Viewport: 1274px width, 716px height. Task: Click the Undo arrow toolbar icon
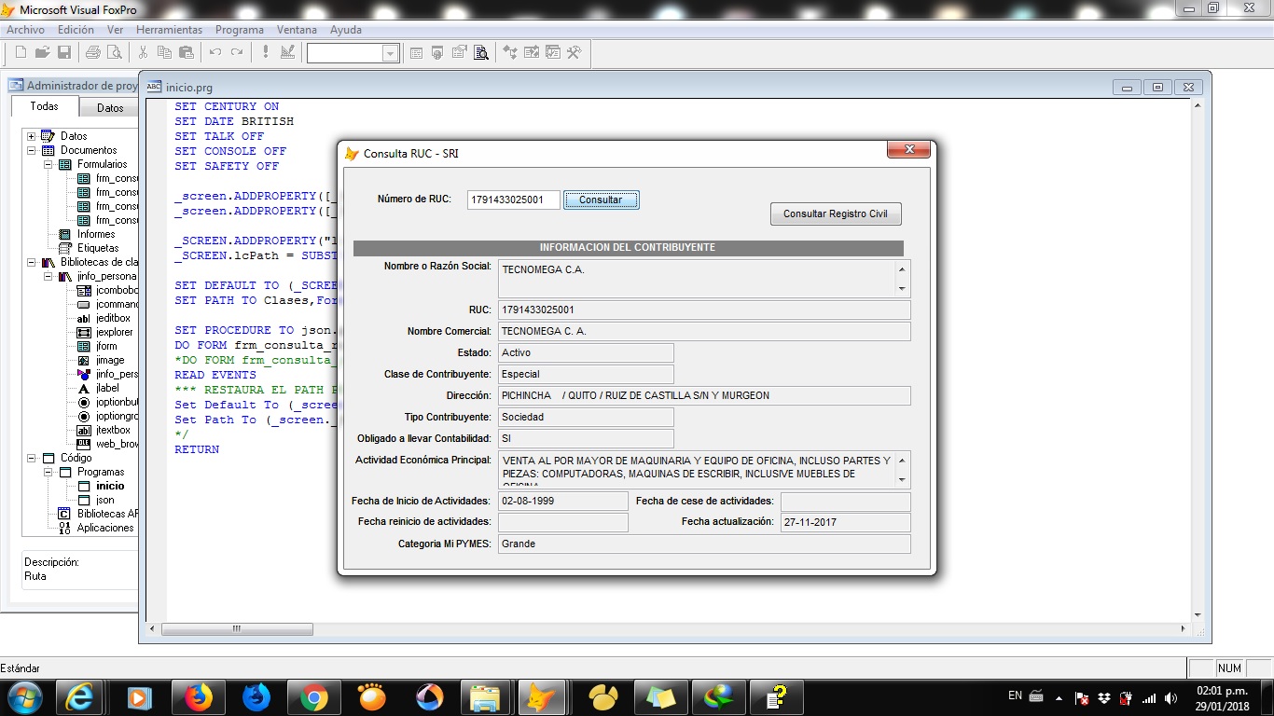tap(215, 52)
